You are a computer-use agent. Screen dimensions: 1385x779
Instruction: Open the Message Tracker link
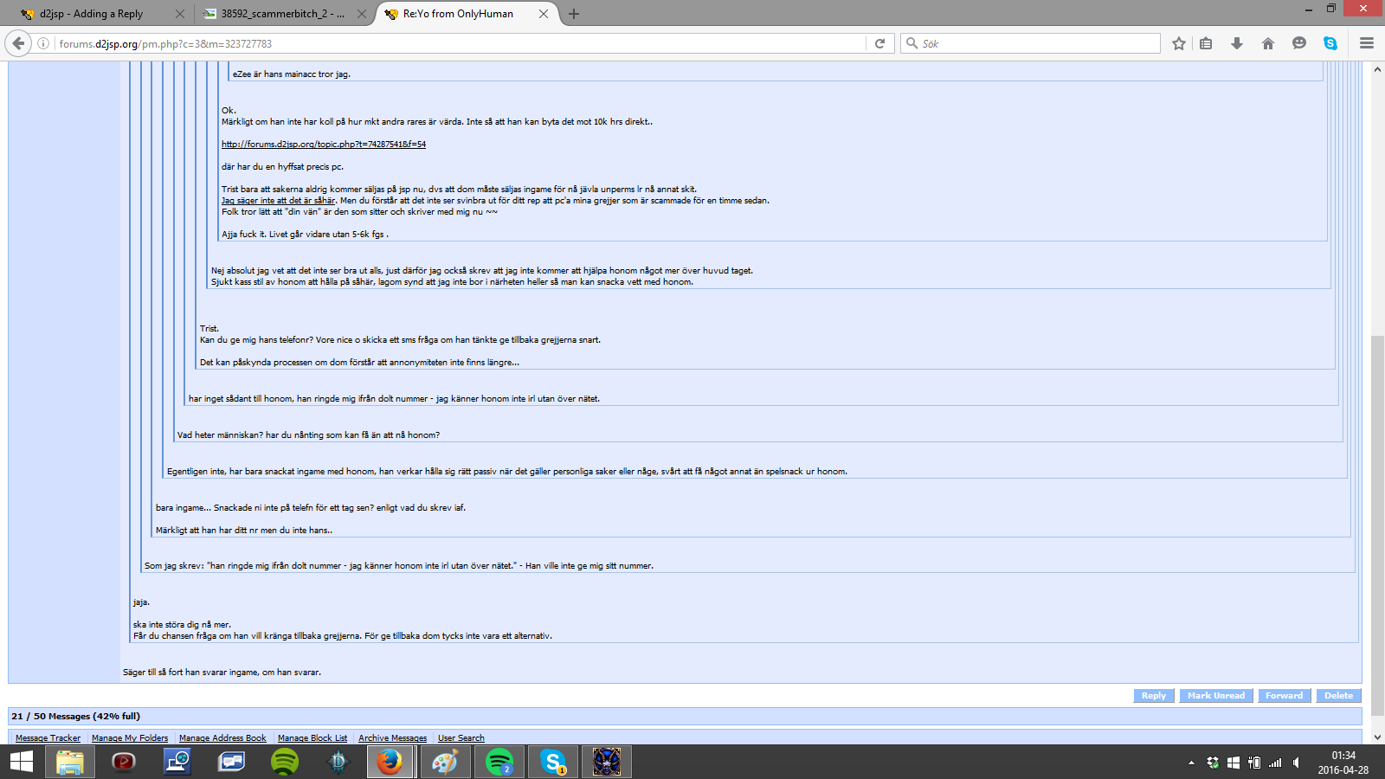point(48,738)
